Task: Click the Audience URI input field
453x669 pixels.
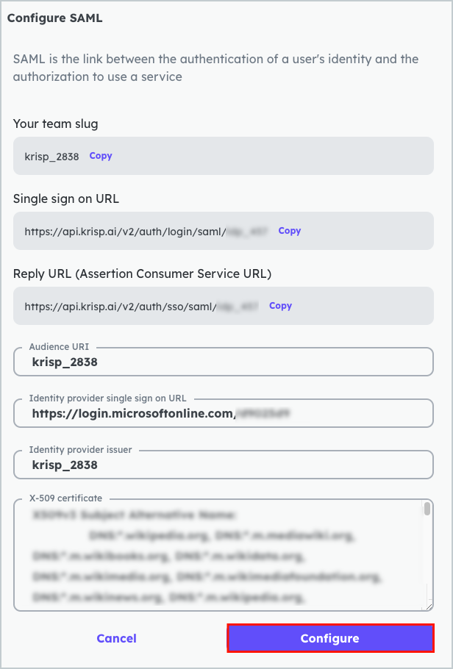Action: (x=223, y=362)
